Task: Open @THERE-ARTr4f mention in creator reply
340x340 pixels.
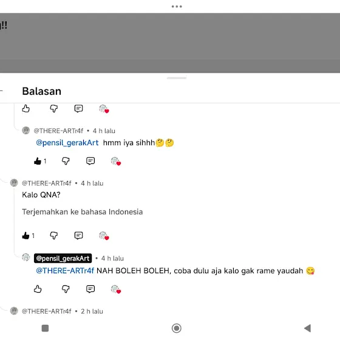Action: tap(65, 271)
